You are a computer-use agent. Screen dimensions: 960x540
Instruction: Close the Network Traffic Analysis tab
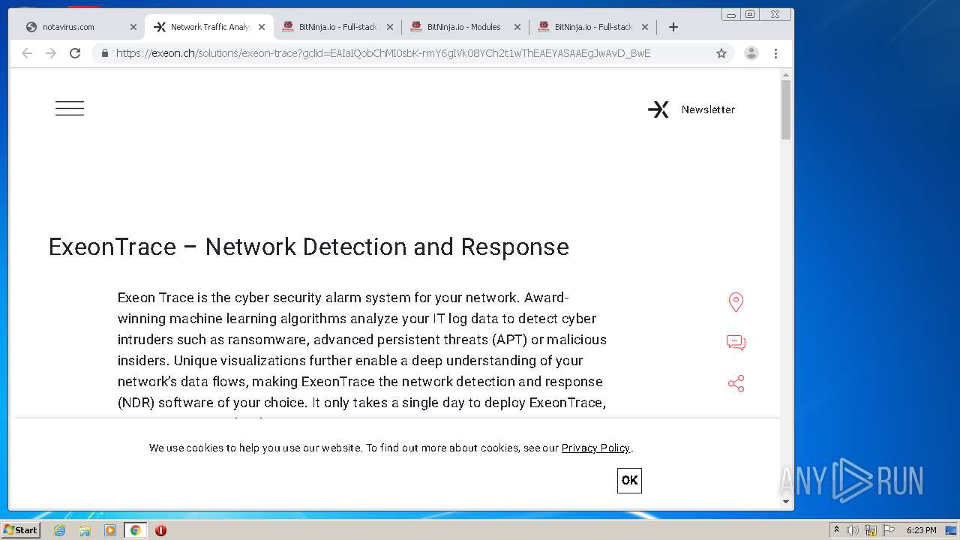point(262,27)
